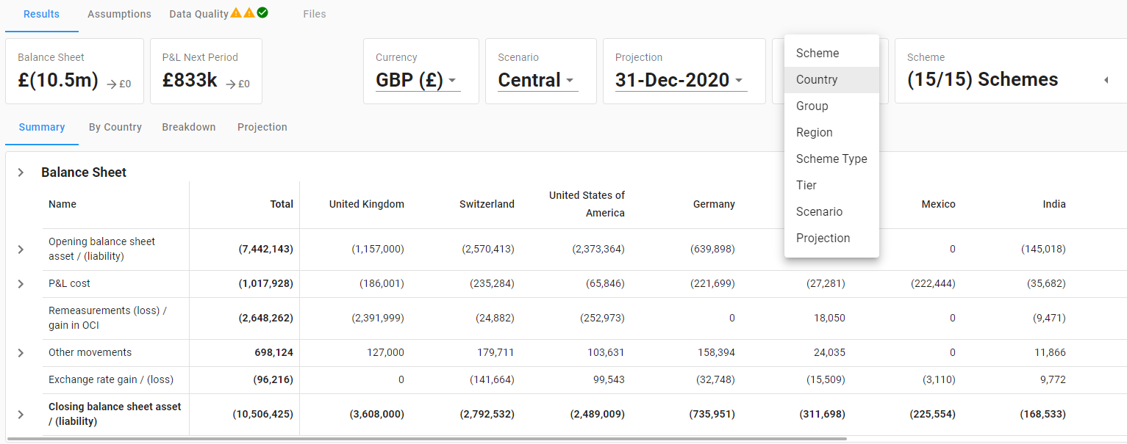Open the By Country tab
1127x444 pixels.
(115, 127)
